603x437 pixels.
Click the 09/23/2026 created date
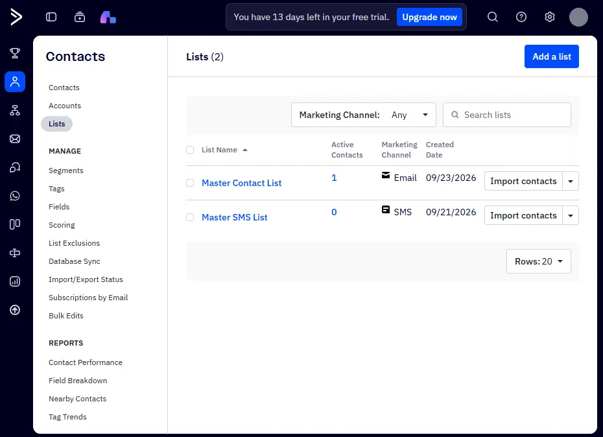coord(451,178)
